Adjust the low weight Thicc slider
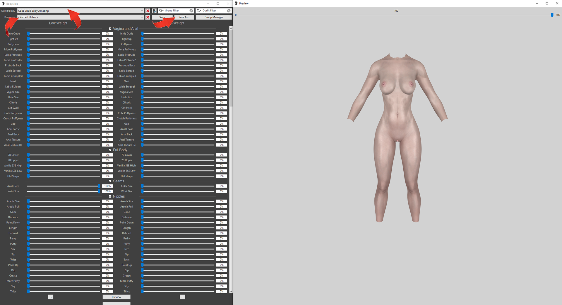This screenshot has width=562, height=305. coord(64,292)
